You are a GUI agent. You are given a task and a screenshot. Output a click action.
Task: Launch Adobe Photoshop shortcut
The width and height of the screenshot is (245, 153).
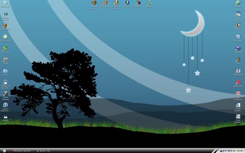coord(238,105)
